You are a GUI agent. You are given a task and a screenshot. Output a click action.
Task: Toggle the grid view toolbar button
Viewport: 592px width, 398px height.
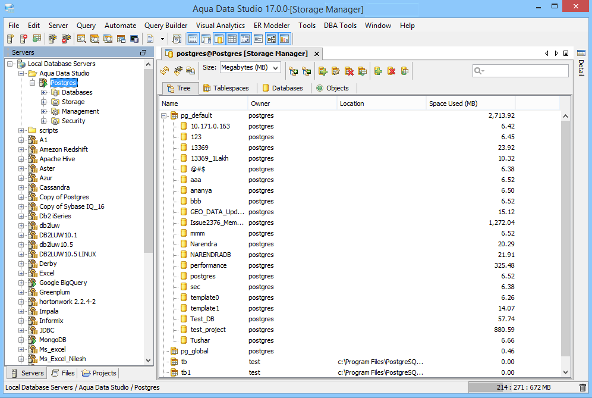232,39
